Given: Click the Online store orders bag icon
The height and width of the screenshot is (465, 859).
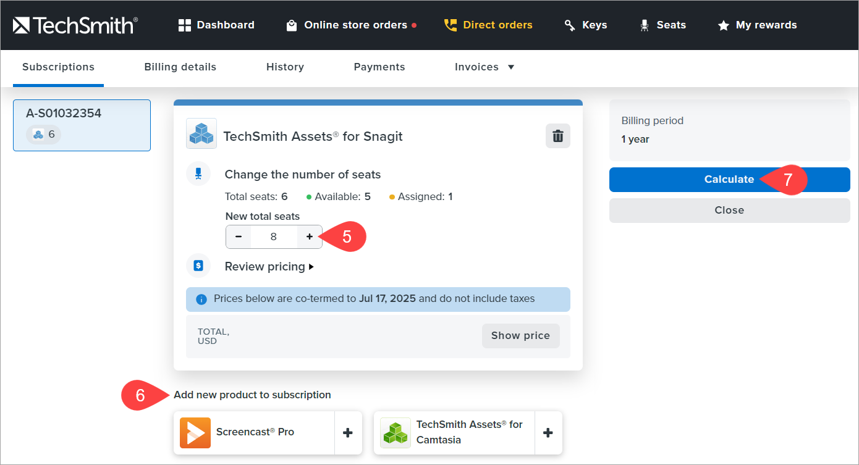Looking at the screenshot, I should [292, 26].
